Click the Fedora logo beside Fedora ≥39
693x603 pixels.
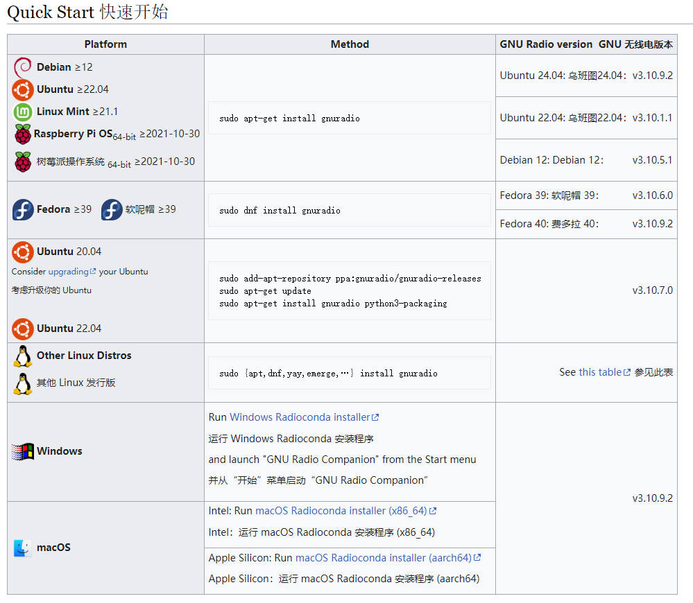point(23,209)
